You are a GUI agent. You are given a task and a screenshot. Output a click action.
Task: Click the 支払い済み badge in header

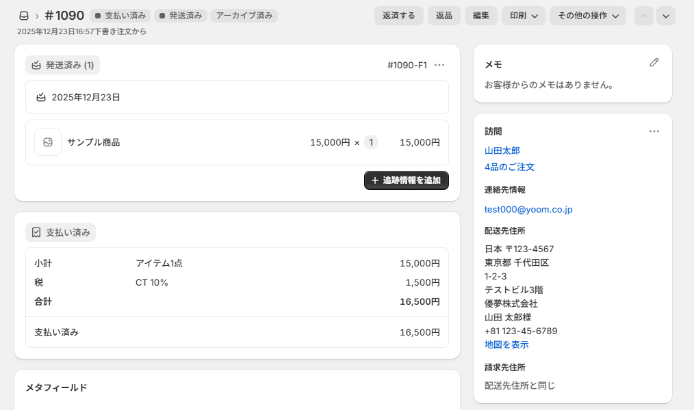pos(120,16)
